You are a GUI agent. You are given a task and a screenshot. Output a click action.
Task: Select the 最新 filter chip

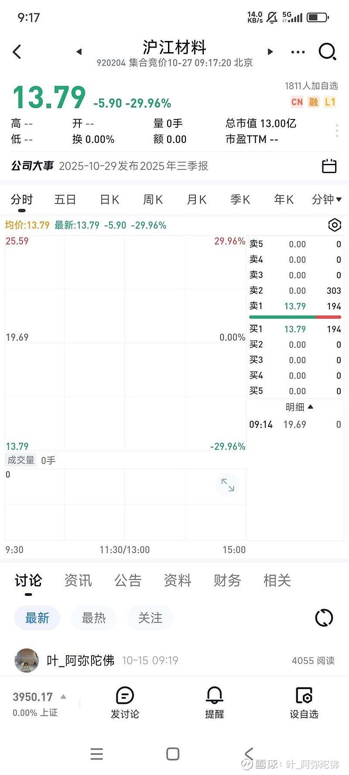37,618
